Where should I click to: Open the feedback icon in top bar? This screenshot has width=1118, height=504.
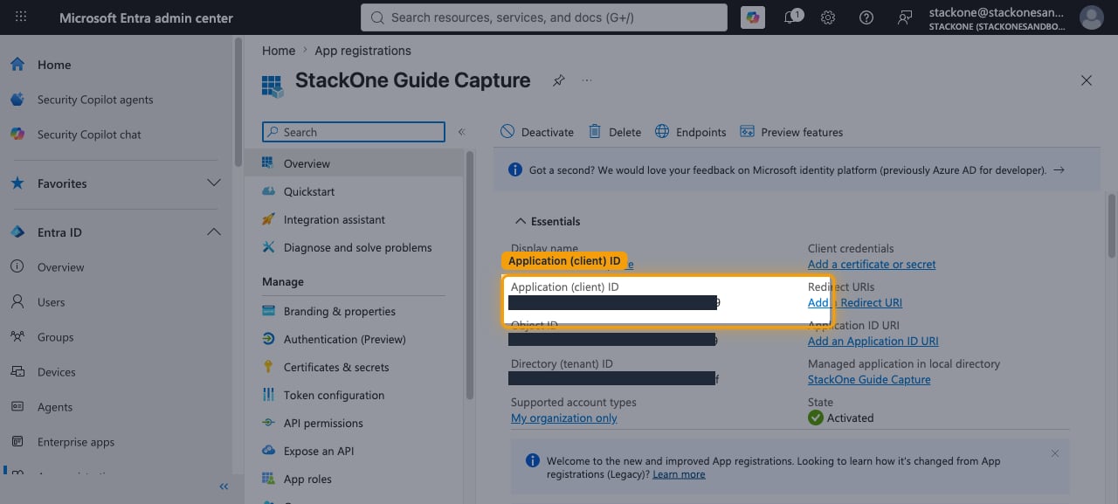point(905,17)
